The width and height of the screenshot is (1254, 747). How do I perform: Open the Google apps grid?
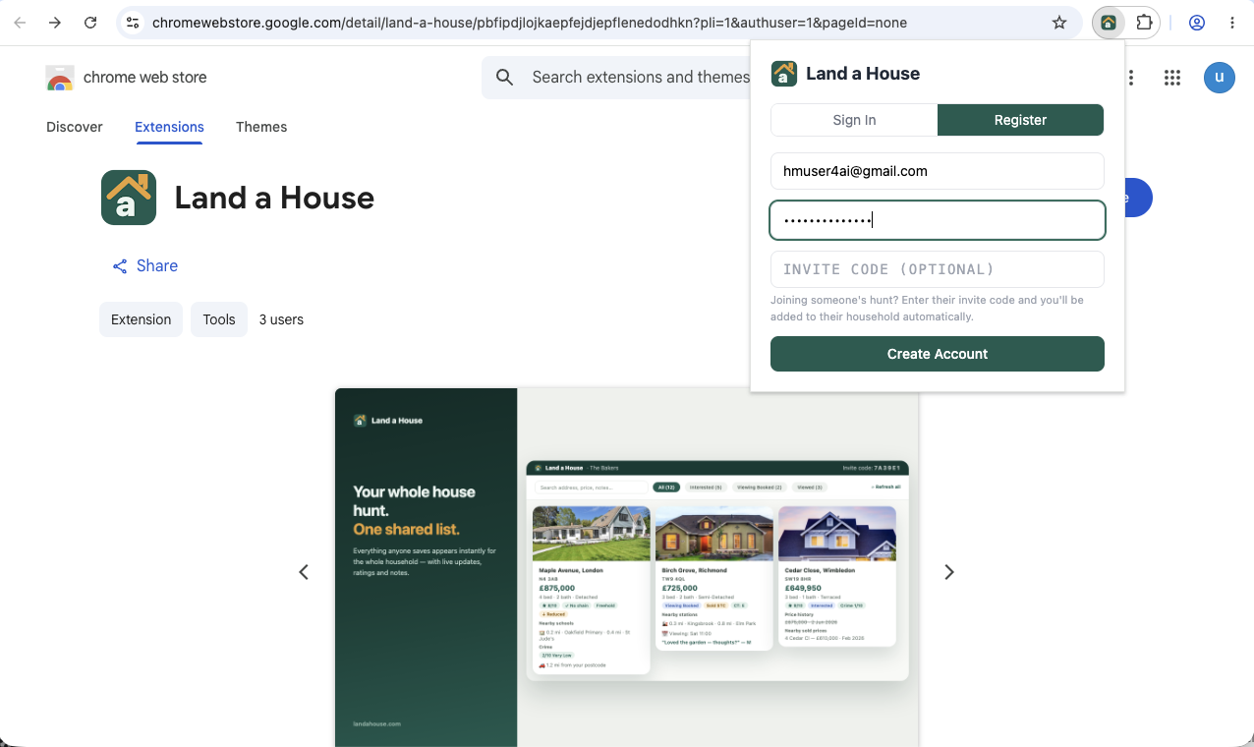[x=1171, y=78]
